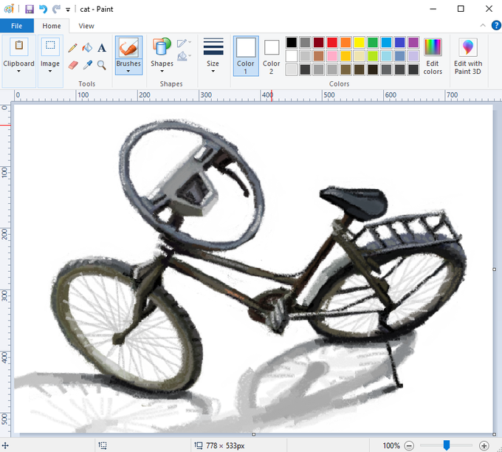Open Edit colors rainbow icon
The height and width of the screenshot is (452, 502).
pyautogui.click(x=433, y=47)
